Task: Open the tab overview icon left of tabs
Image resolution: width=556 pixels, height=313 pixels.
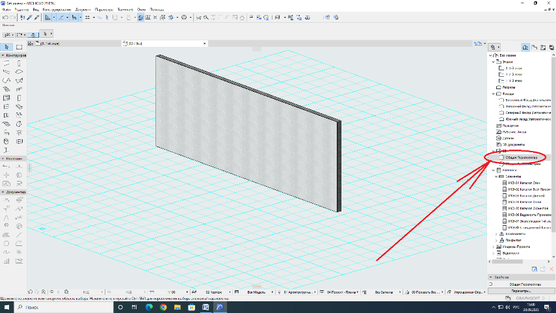Action: pos(31,44)
